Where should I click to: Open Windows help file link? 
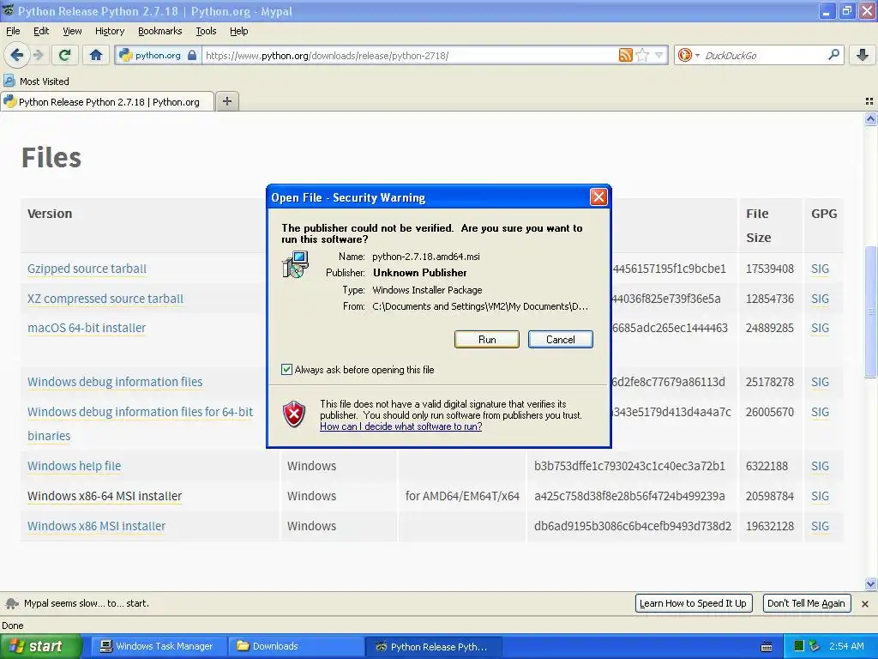point(74,466)
